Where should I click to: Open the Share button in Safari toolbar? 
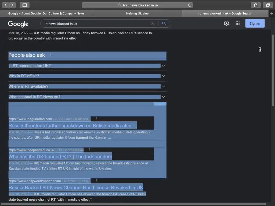pyautogui.click(x=256, y=5)
